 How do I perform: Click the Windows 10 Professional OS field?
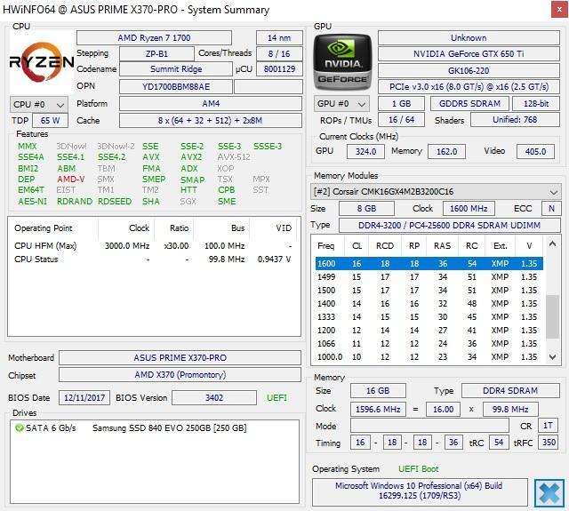click(420, 491)
